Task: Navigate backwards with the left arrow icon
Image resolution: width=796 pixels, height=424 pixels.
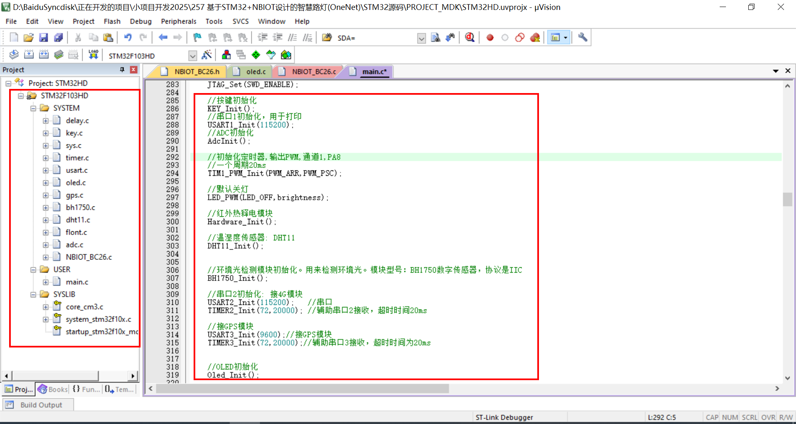Action: (x=163, y=38)
